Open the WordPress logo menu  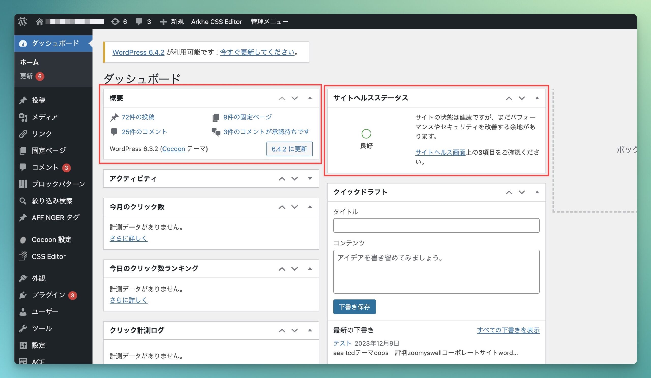[x=22, y=21]
